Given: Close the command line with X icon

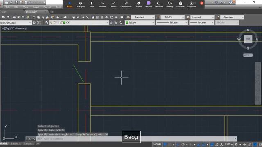Looking at the screenshot, I should click(x=29, y=139).
